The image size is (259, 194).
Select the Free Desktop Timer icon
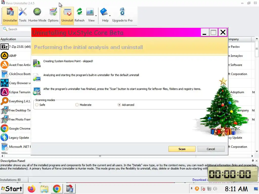point(5,110)
